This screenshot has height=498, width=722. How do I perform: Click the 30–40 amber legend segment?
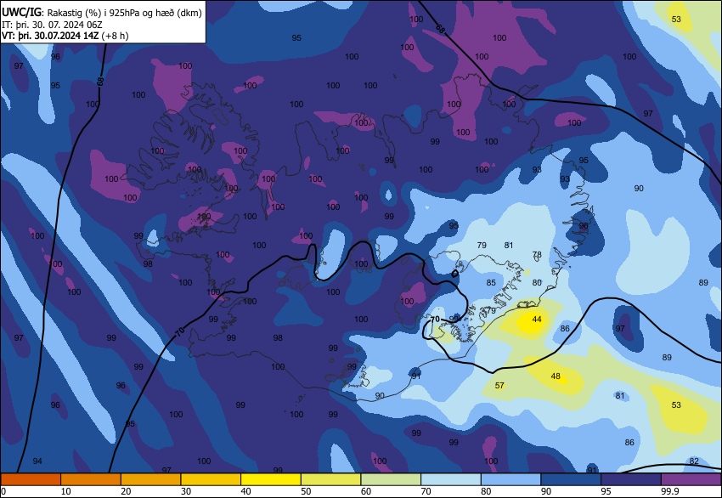pos(211,479)
